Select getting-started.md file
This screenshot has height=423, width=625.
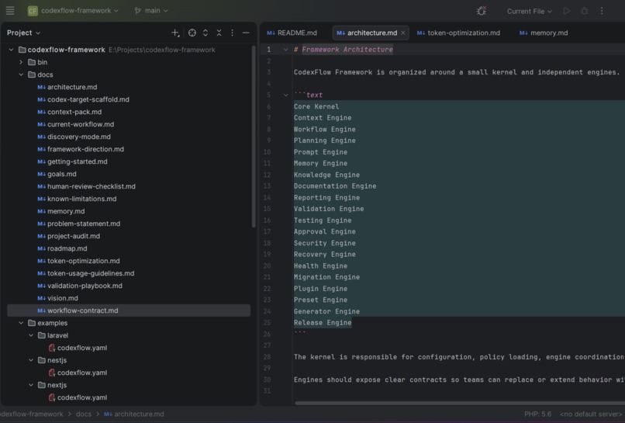pyautogui.click(x=72, y=161)
